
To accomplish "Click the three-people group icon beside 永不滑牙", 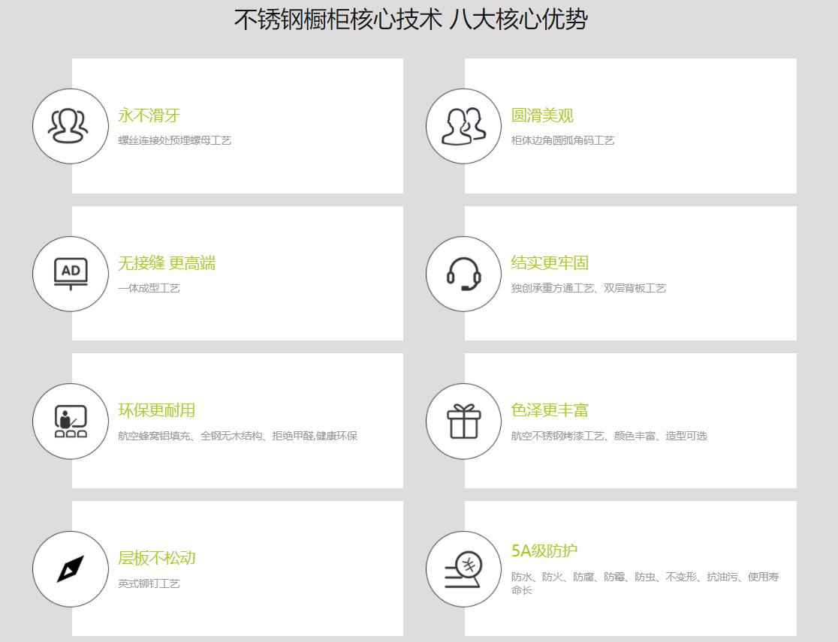I will pyautogui.click(x=70, y=126).
